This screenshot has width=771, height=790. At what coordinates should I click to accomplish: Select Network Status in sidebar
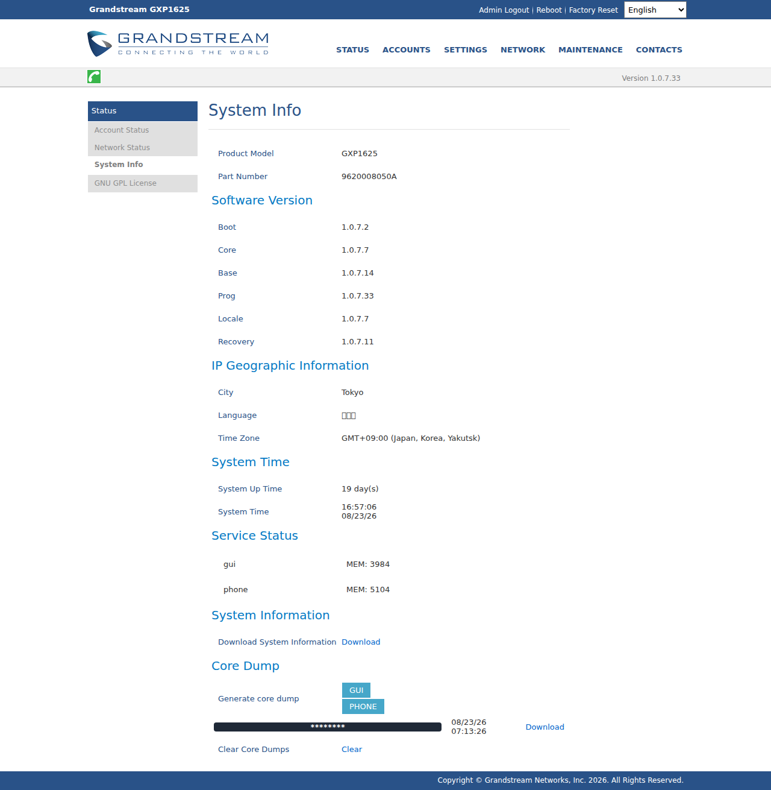point(143,148)
